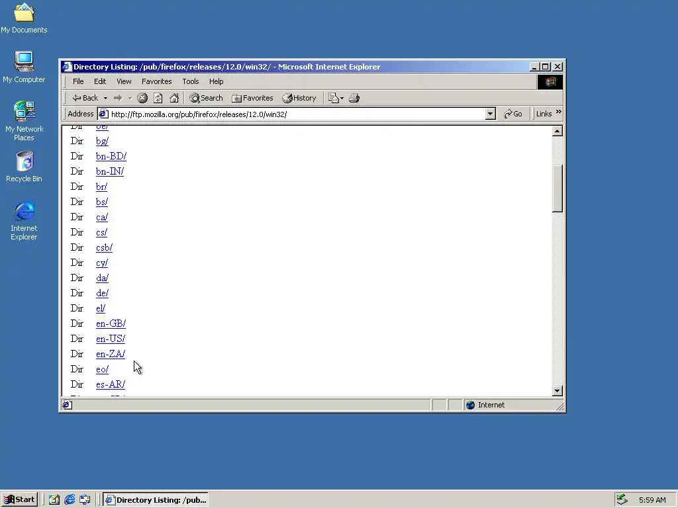The image size is (678, 508).
Task: Stop page loading with the Stop icon
Action: (142, 98)
